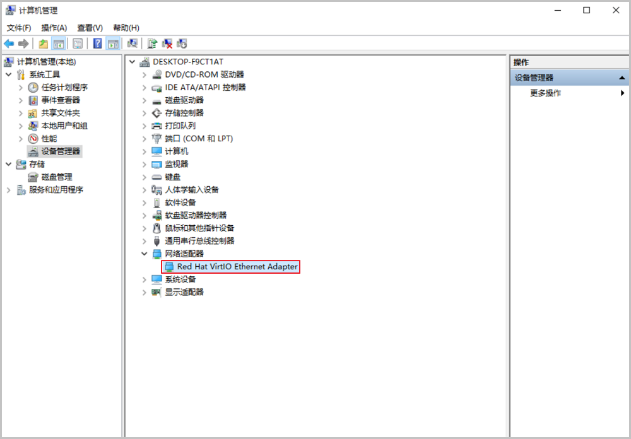Viewport: 631px width, 439px height.
Task: Select 磁盘管理 in left tree
Action: pyautogui.click(x=57, y=177)
